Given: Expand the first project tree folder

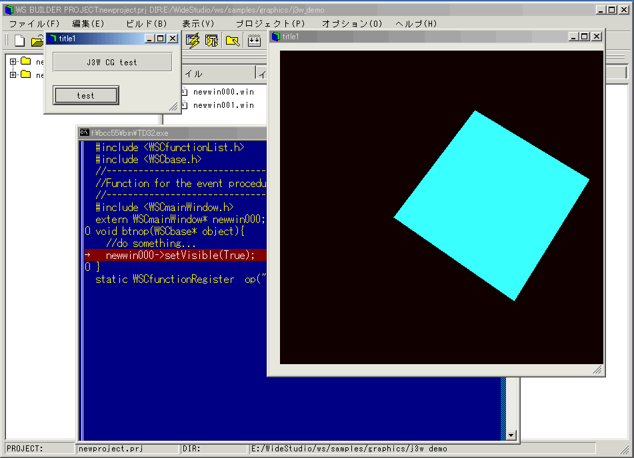Looking at the screenshot, I should [13, 62].
